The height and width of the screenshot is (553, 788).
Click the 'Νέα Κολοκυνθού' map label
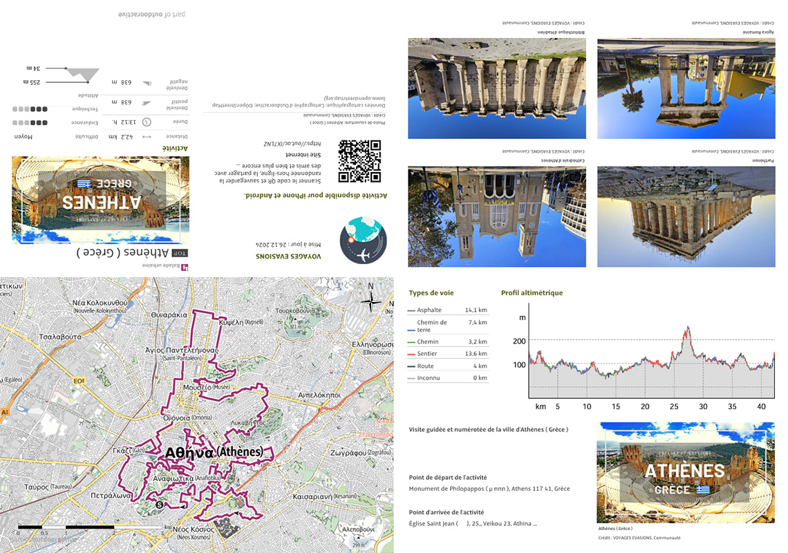pyautogui.click(x=100, y=303)
